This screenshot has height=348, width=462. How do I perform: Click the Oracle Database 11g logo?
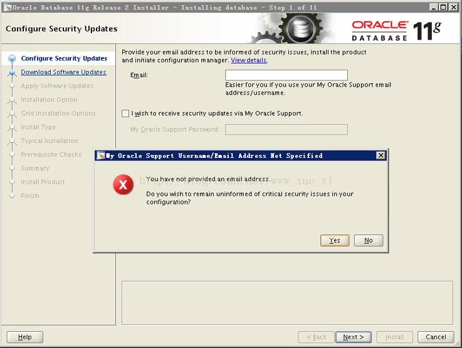click(396, 30)
